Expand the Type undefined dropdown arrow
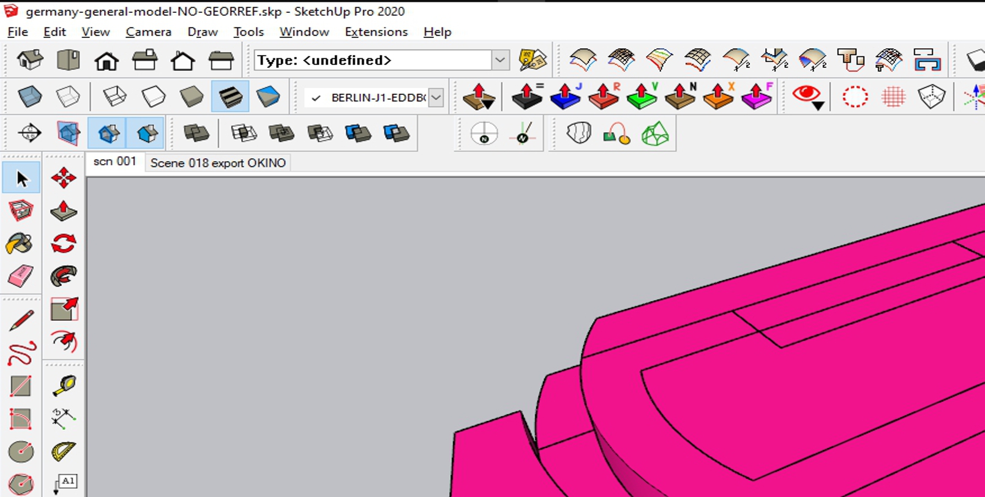This screenshot has height=497, width=985. (x=500, y=60)
